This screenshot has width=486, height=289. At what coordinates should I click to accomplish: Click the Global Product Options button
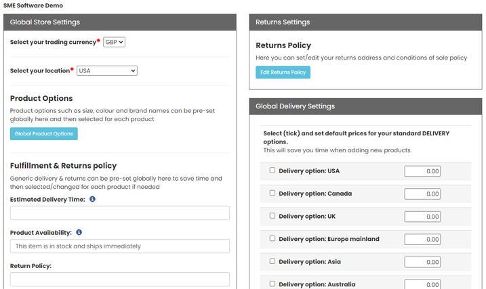(x=44, y=134)
